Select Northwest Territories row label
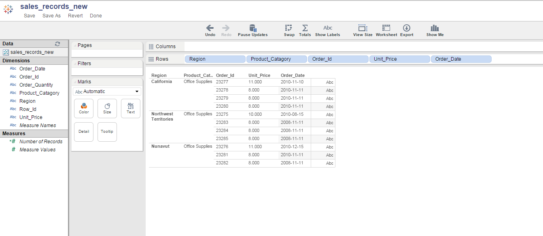The image size is (543, 236). 162,117
